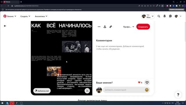Open help question mark button
186x105 pixels.
(178, 95)
